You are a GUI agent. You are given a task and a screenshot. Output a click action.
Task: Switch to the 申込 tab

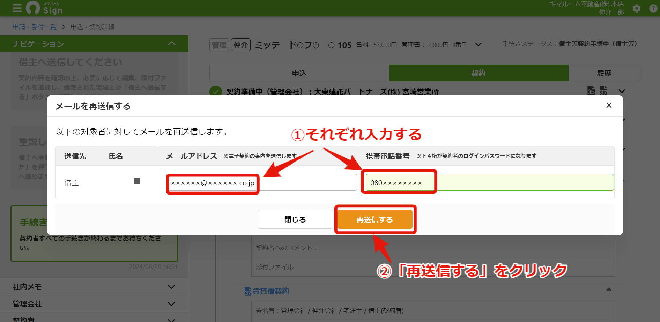click(299, 73)
